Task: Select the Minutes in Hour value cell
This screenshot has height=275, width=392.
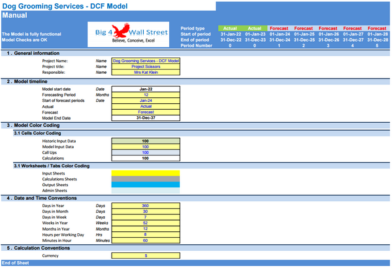Action: pos(146,240)
